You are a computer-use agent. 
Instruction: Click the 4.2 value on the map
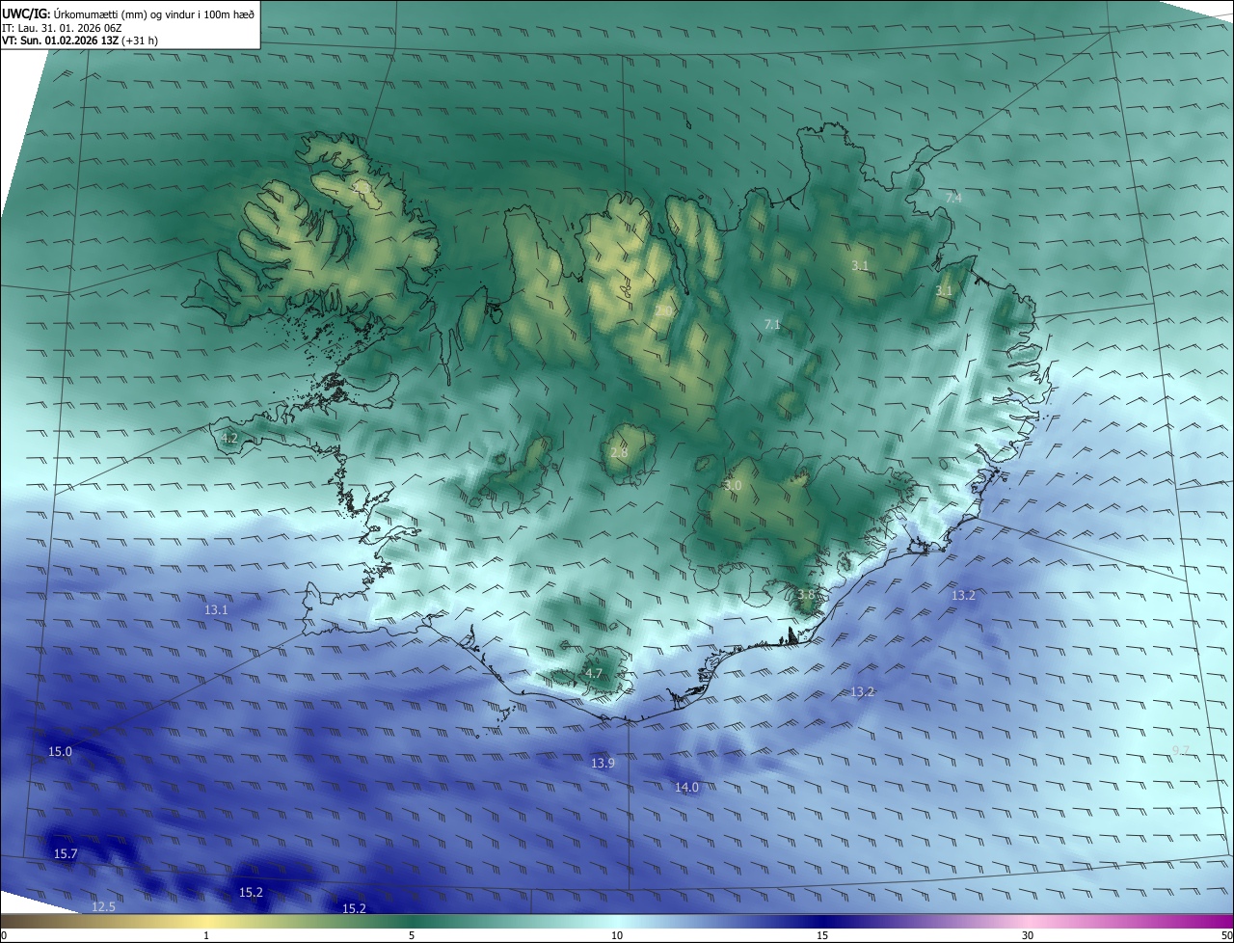tap(229, 438)
